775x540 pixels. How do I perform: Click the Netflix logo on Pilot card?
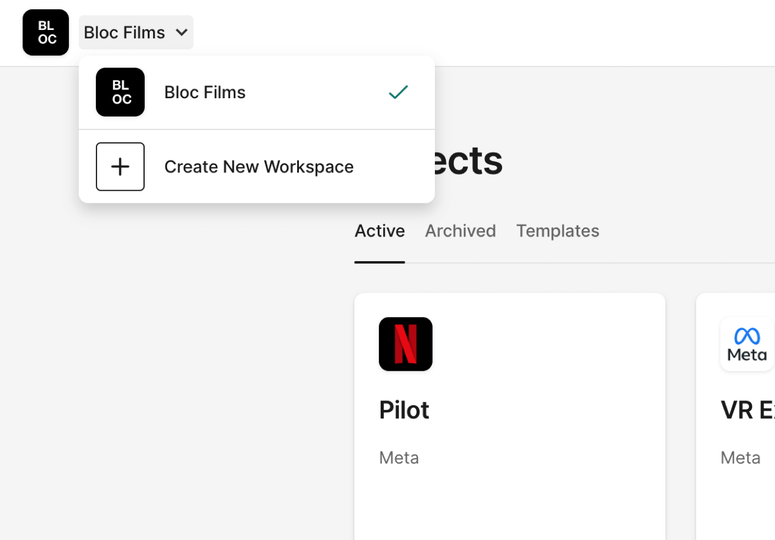[405, 344]
